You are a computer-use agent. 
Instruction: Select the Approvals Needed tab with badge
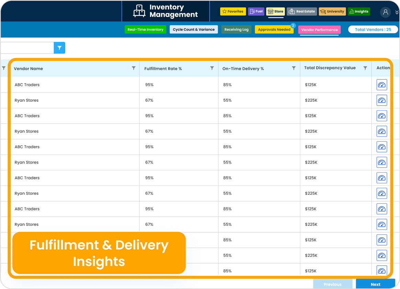pyautogui.click(x=274, y=29)
